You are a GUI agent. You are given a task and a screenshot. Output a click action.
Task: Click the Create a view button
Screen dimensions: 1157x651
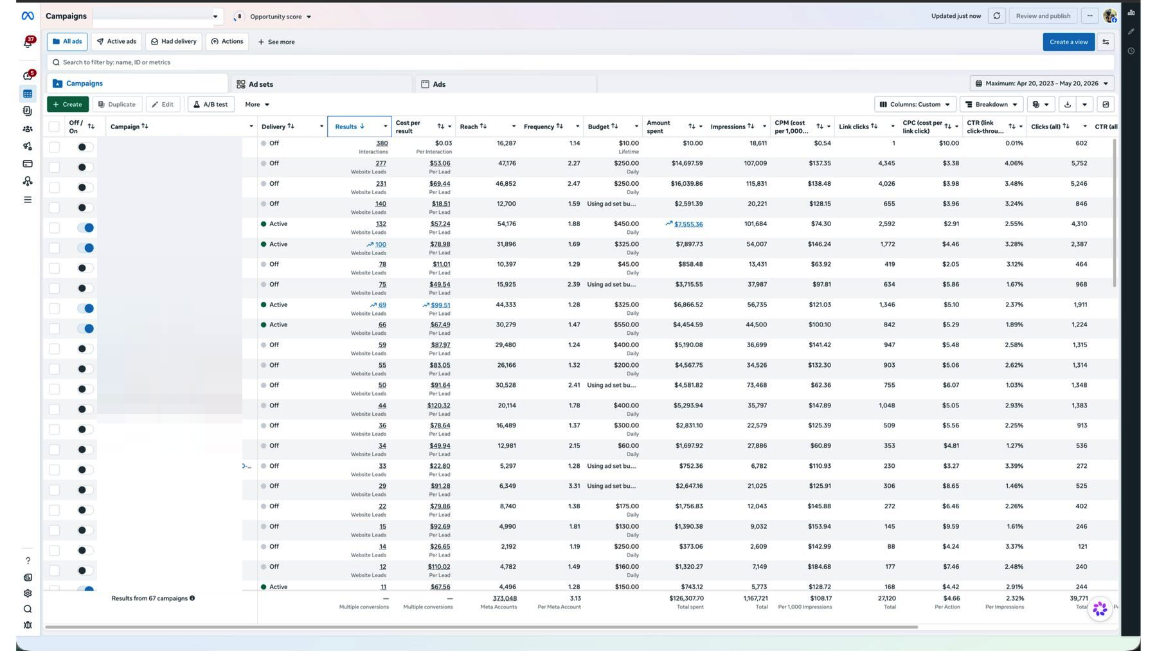(1068, 42)
